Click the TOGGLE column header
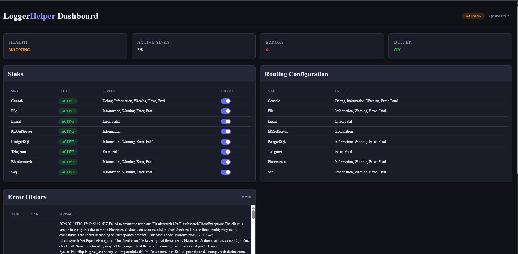This screenshot has height=254, width=518. coord(227,91)
